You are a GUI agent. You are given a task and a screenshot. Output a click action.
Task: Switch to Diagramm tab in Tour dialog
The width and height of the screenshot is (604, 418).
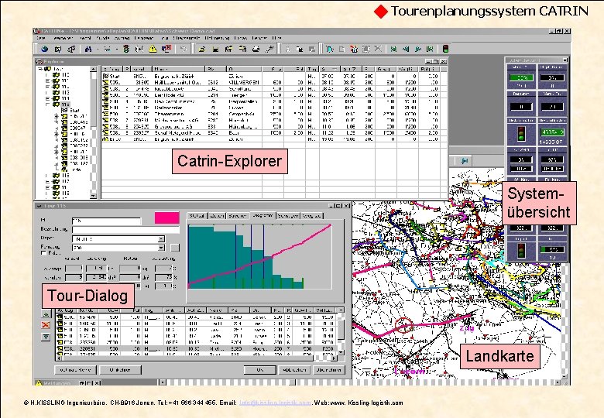(263, 215)
